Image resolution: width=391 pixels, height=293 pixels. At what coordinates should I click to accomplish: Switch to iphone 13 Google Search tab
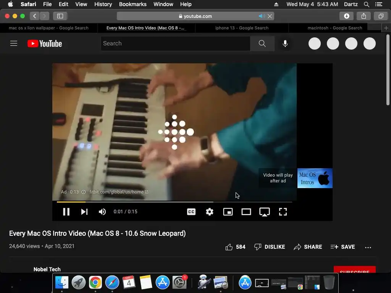point(242,28)
